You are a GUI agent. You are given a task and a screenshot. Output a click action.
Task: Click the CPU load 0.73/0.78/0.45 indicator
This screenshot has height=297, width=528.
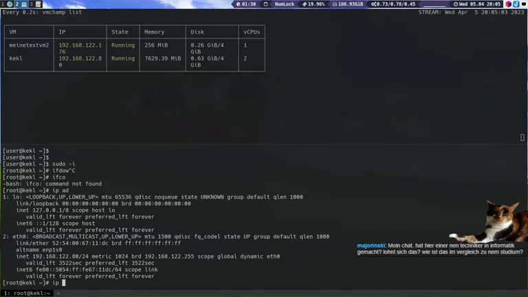pyautogui.click(x=395, y=4)
